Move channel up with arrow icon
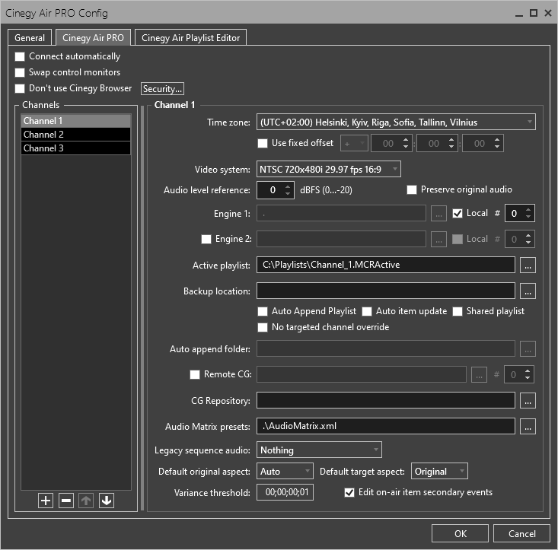The width and height of the screenshot is (558, 550). coord(86,501)
